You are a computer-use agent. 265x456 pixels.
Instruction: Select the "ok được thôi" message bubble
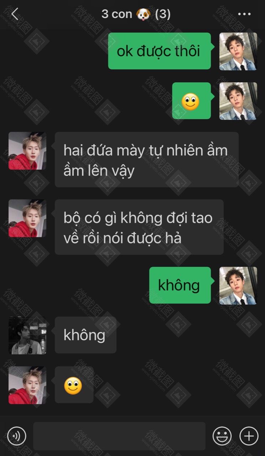(x=160, y=51)
